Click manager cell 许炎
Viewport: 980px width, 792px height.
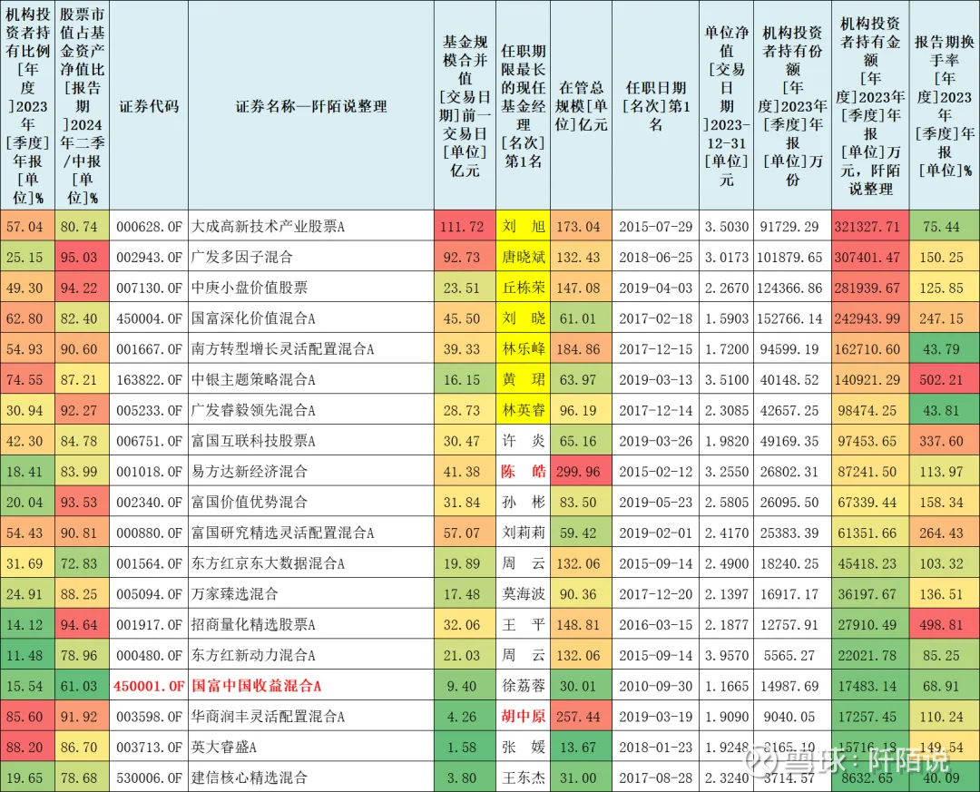pos(524,441)
